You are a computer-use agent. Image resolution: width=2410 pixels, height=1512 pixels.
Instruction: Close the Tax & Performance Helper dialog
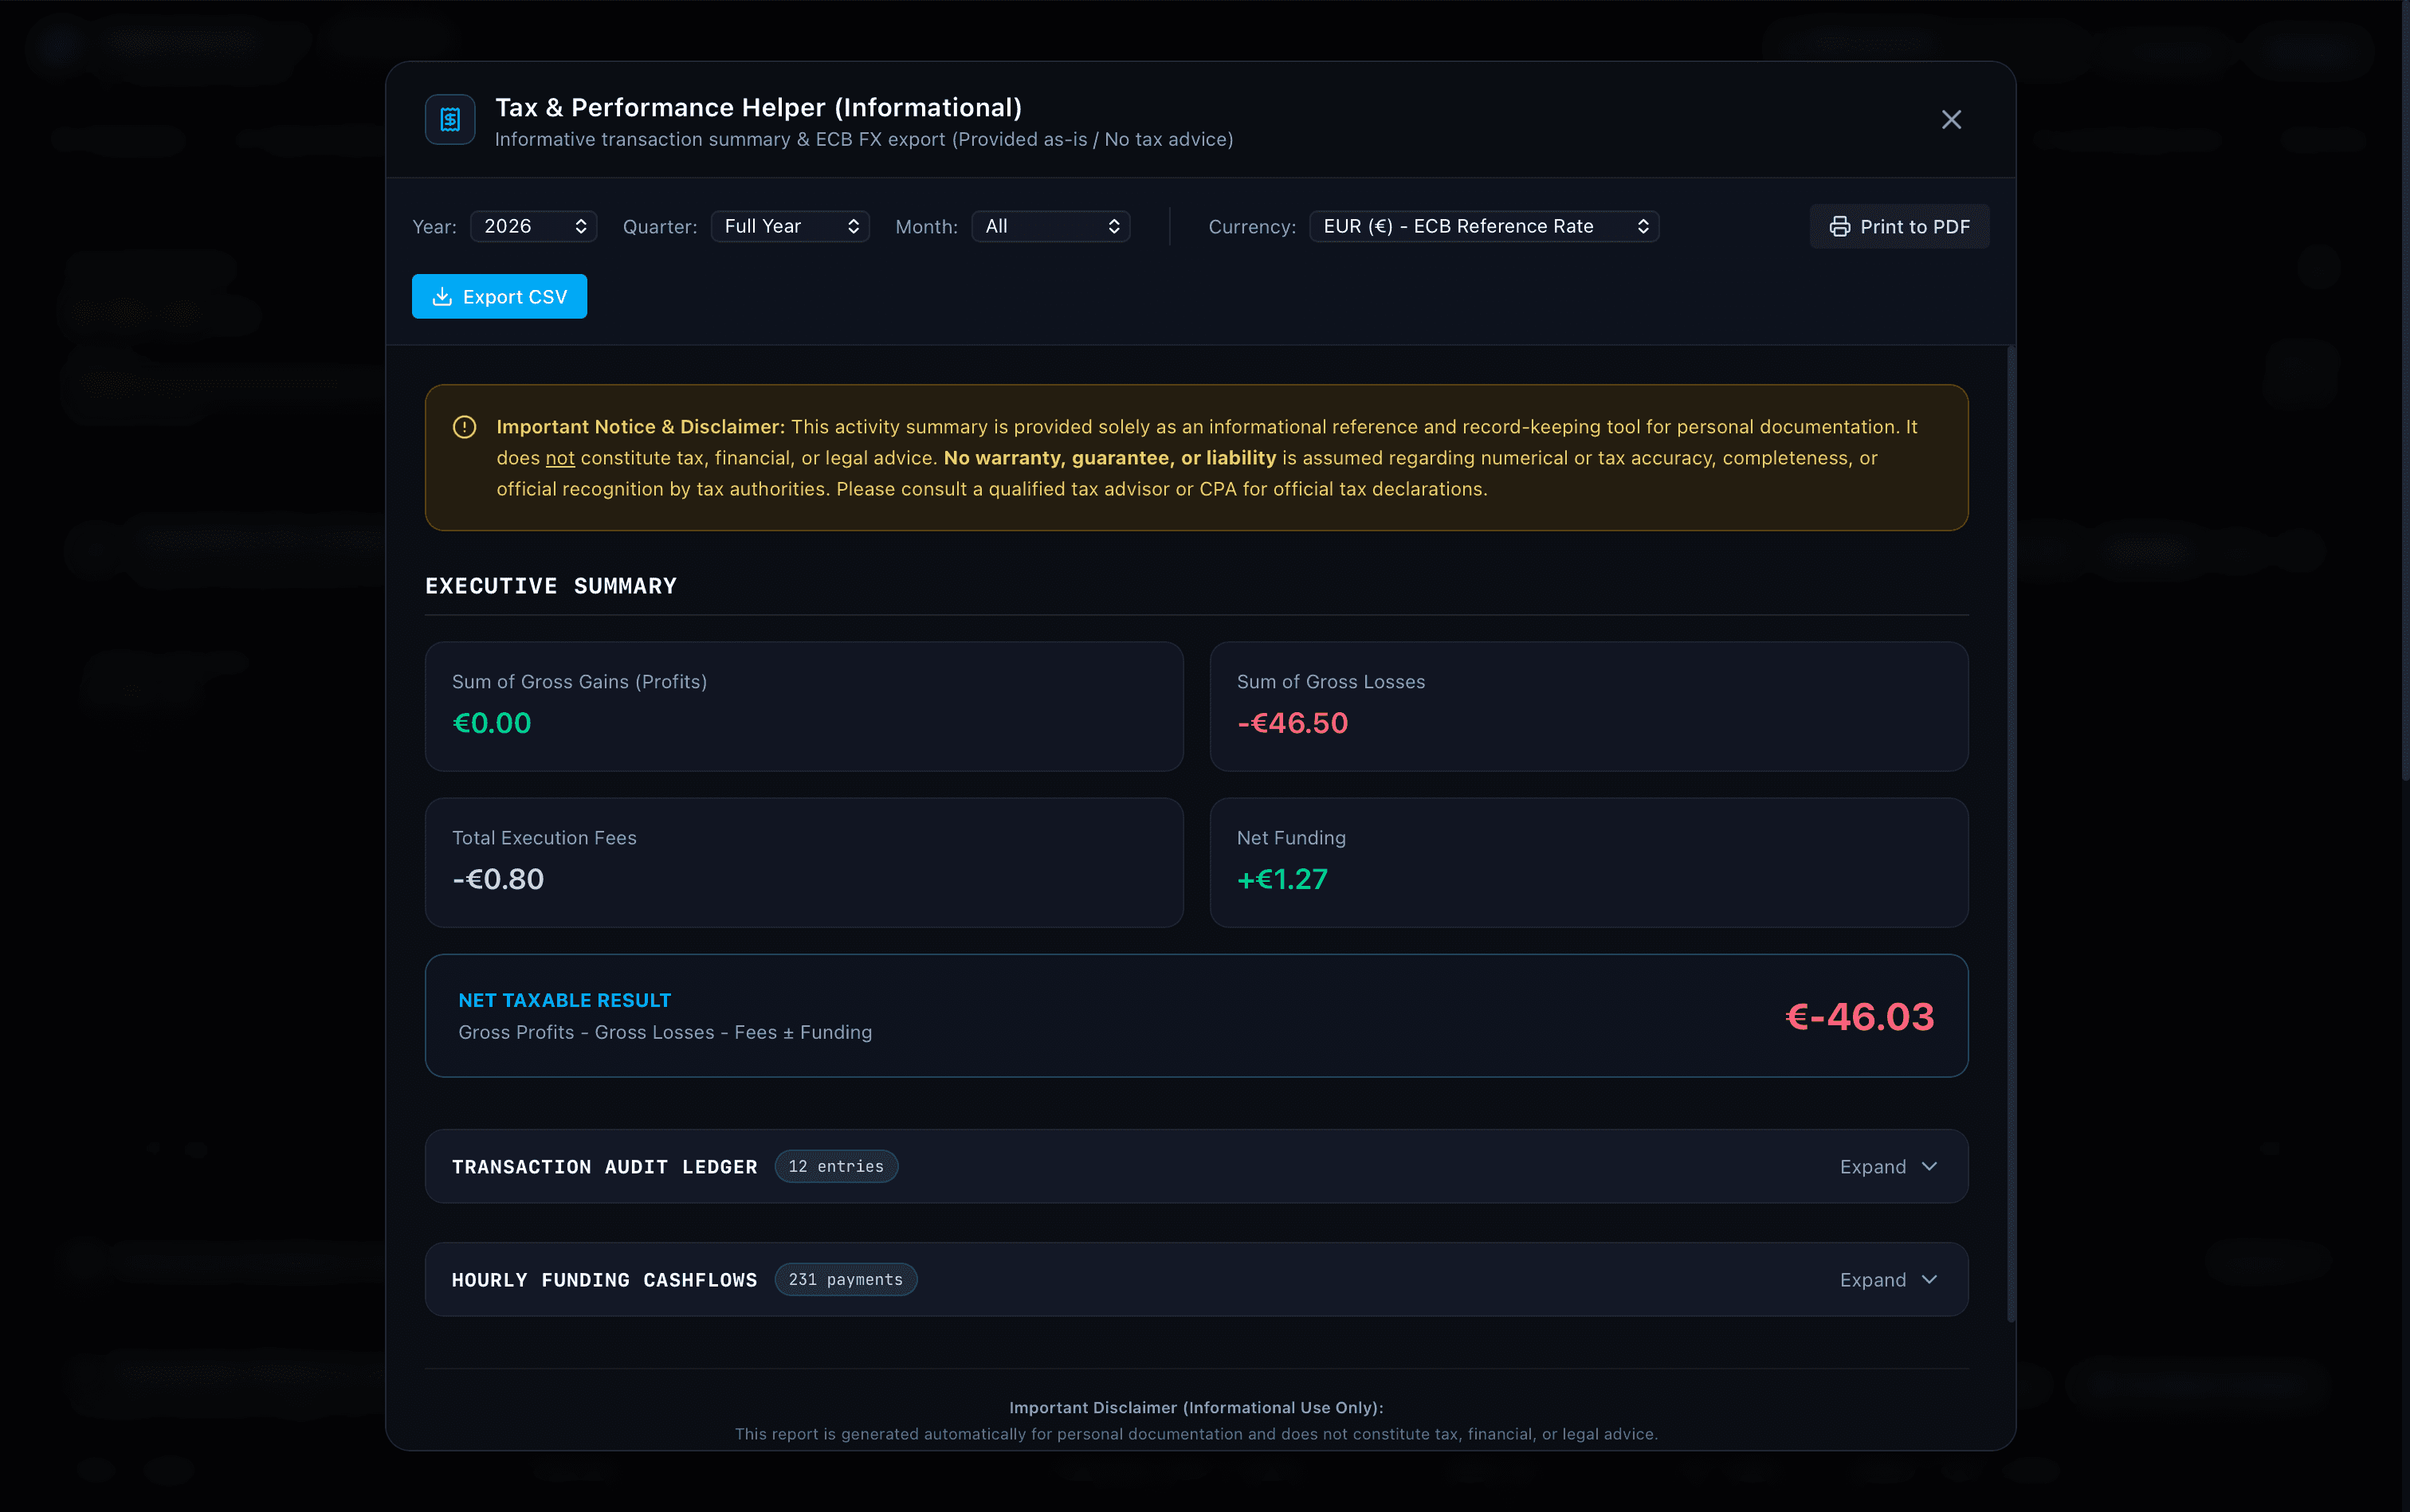pyautogui.click(x=1951, y=120)
